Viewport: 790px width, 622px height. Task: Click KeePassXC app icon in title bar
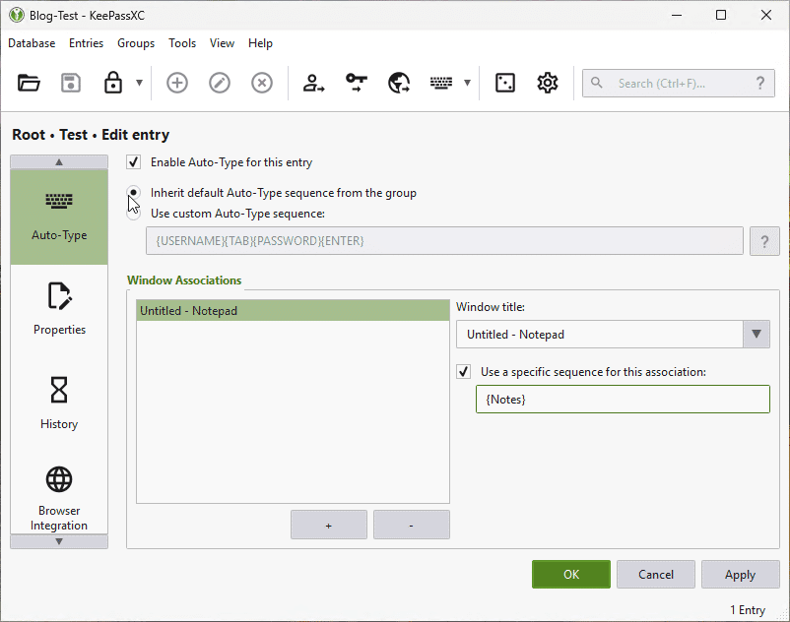[x=17, y=15]
